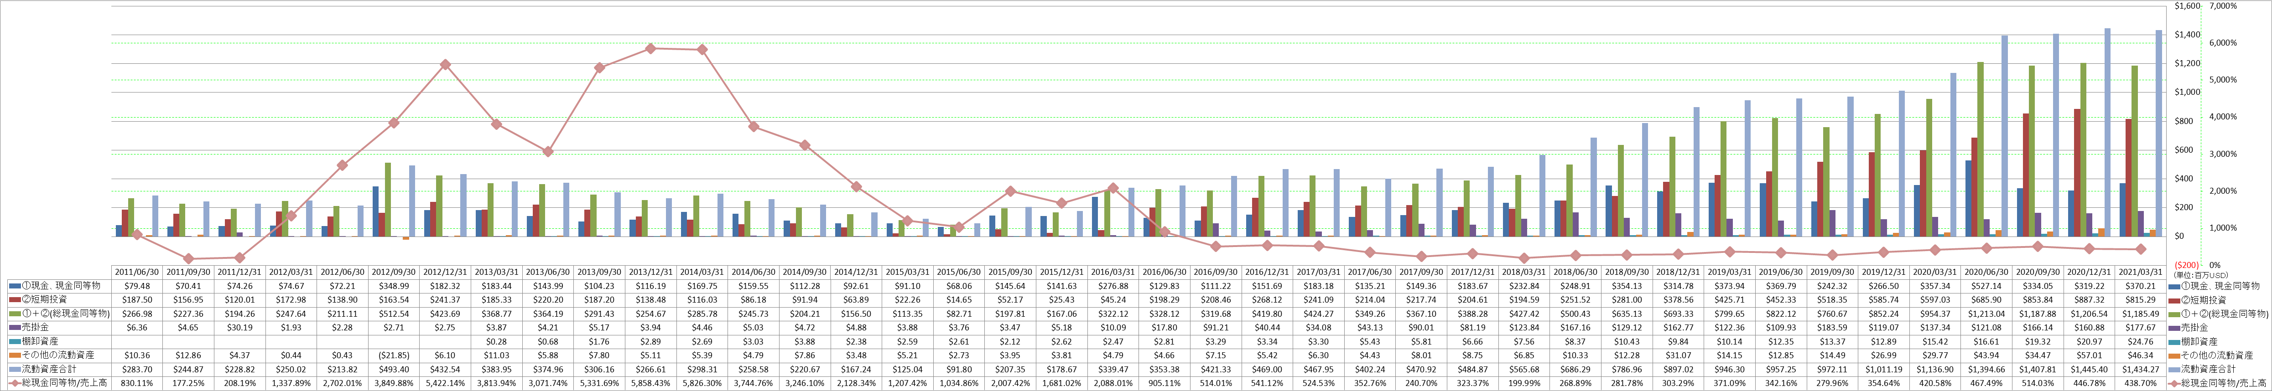Click the $1,600 axis label
Screen dimensions: 2272x391
pos(2186,6)
